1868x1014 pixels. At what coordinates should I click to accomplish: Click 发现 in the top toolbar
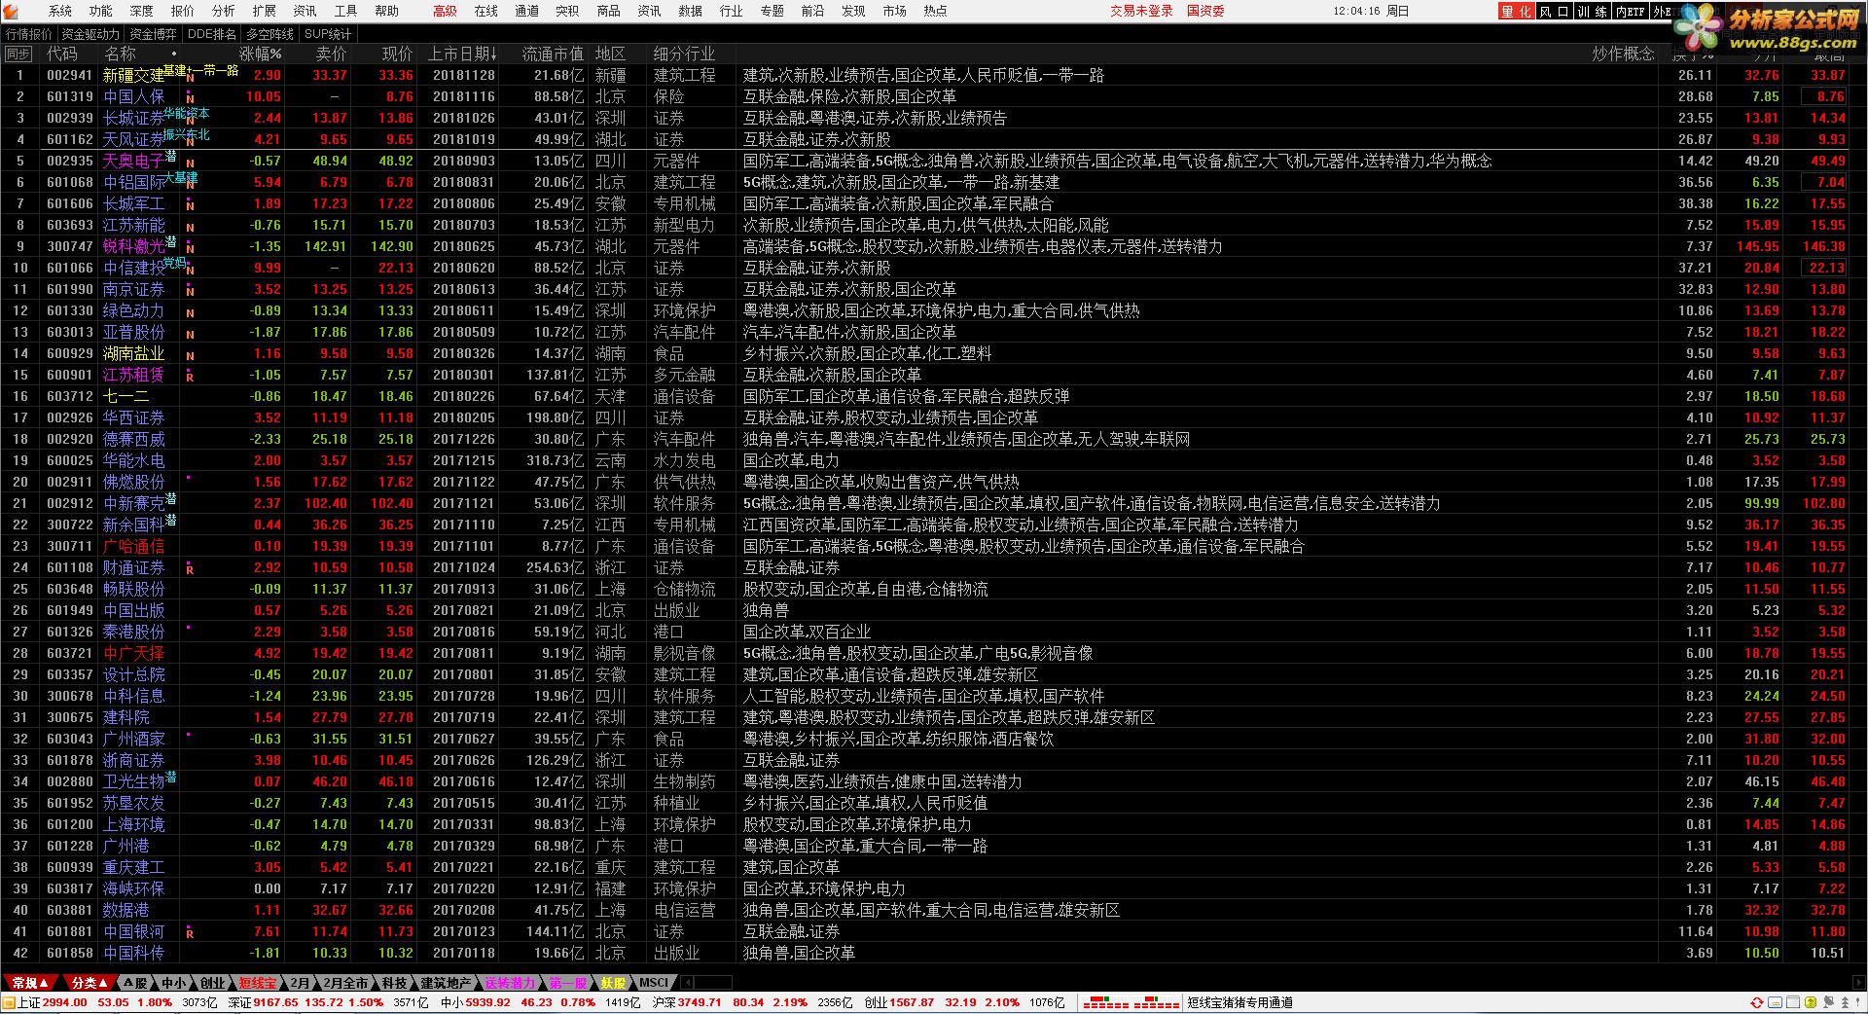tap(853, 11)
